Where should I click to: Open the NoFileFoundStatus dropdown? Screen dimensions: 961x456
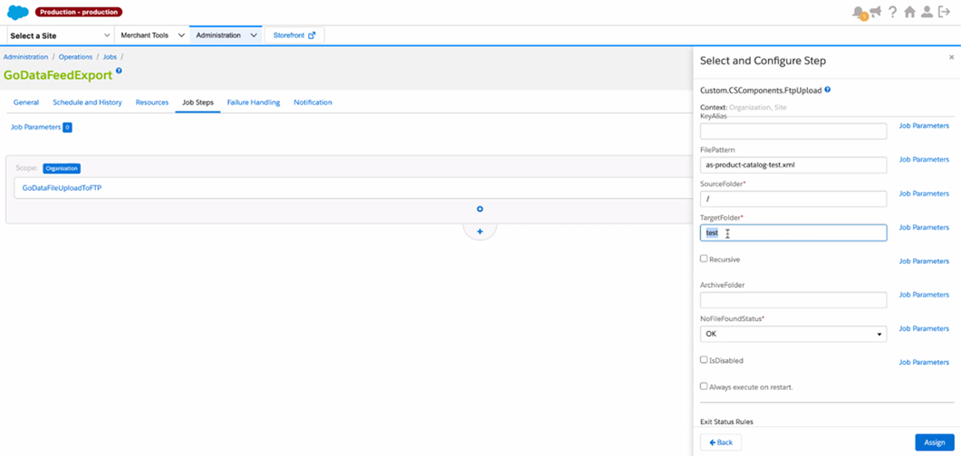(793, 334)
